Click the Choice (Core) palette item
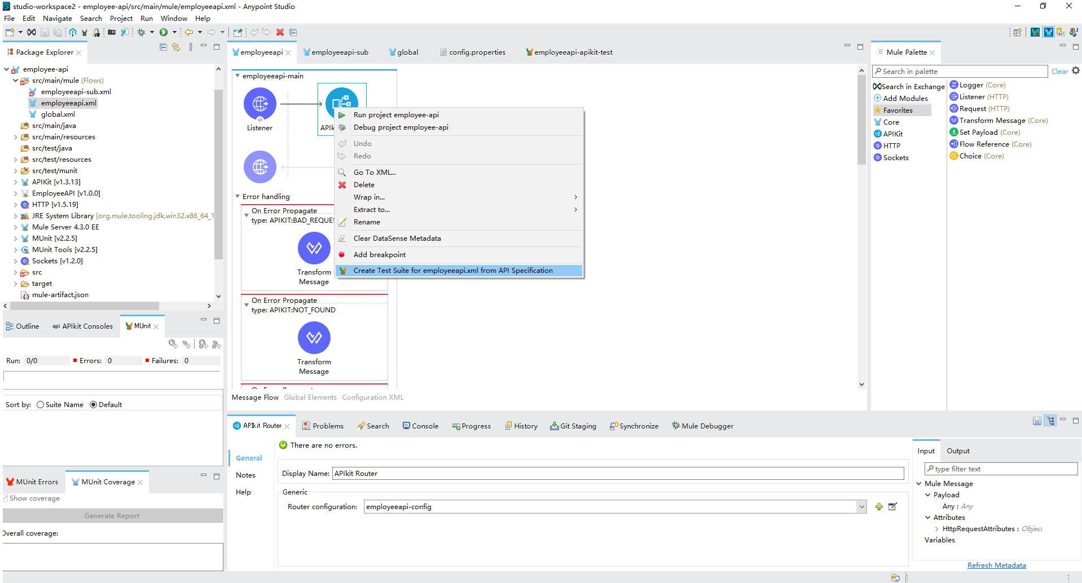This screenshot has width=1082, height=583. point(977,156)
